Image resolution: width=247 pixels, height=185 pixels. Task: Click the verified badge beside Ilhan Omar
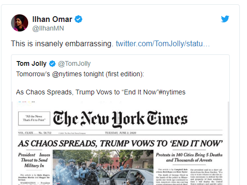point(78,19)
